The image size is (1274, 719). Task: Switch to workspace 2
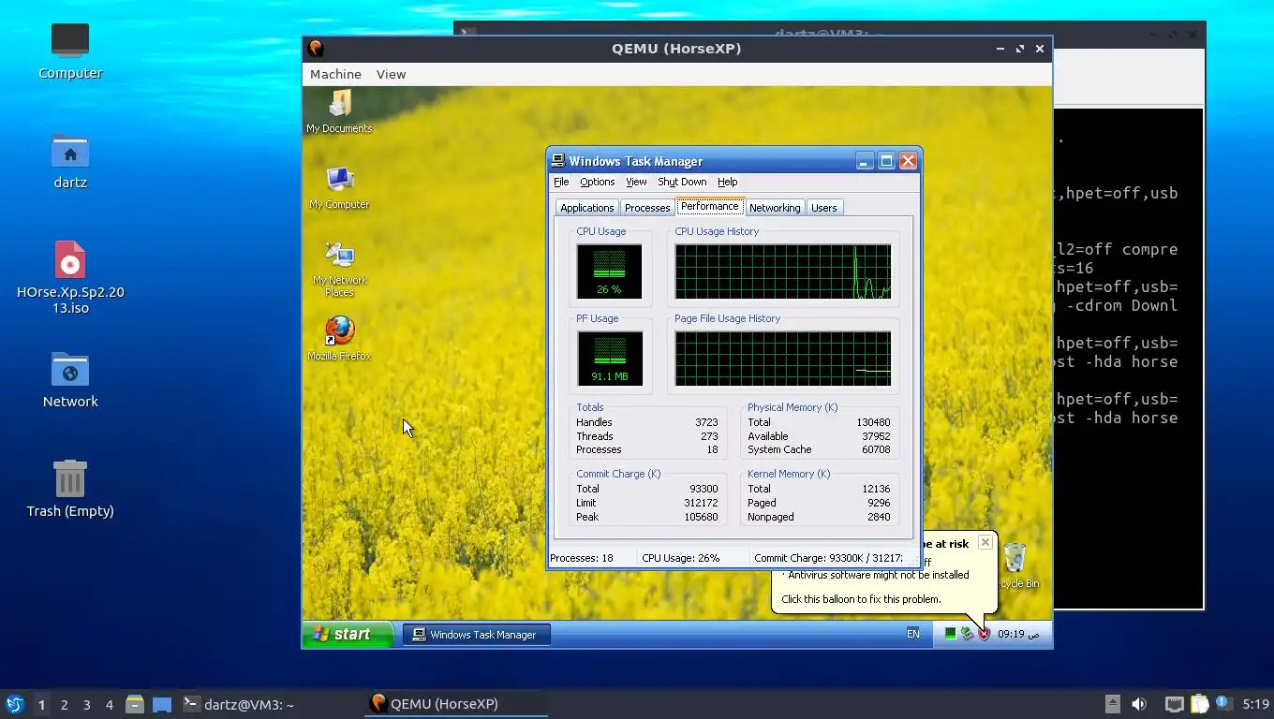64,704
